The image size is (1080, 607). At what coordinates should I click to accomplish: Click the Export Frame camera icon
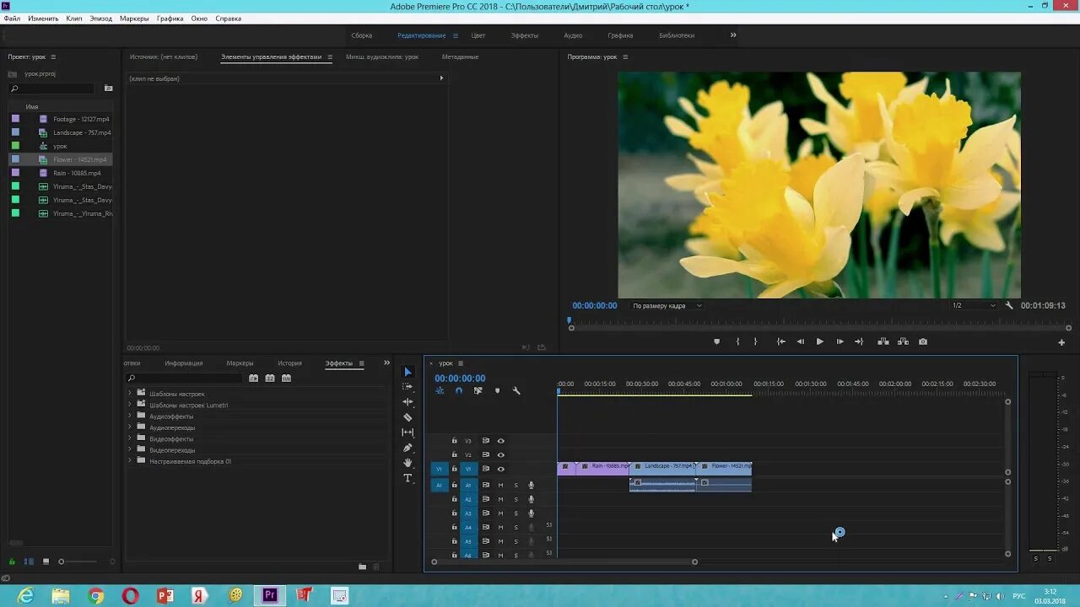[923, 341]
